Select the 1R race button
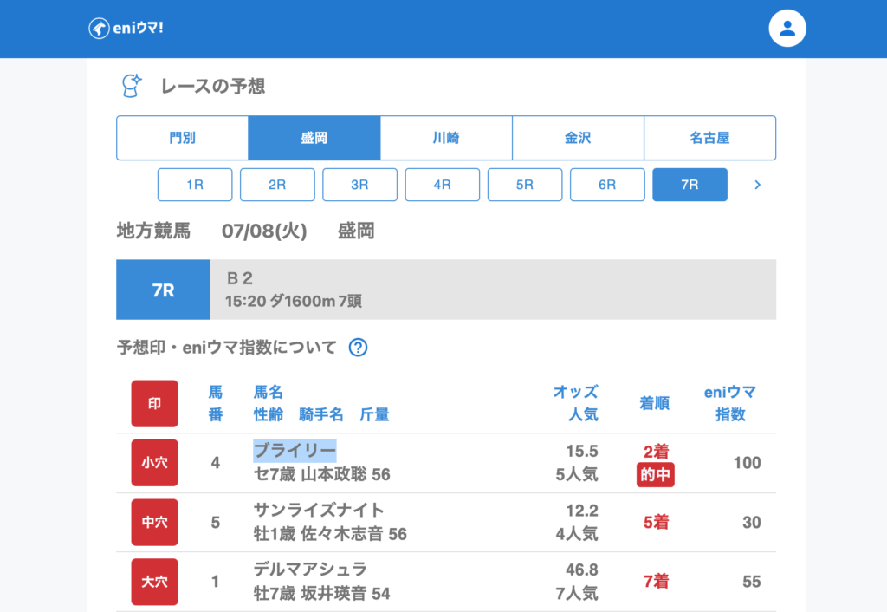 tap(195, 185)
